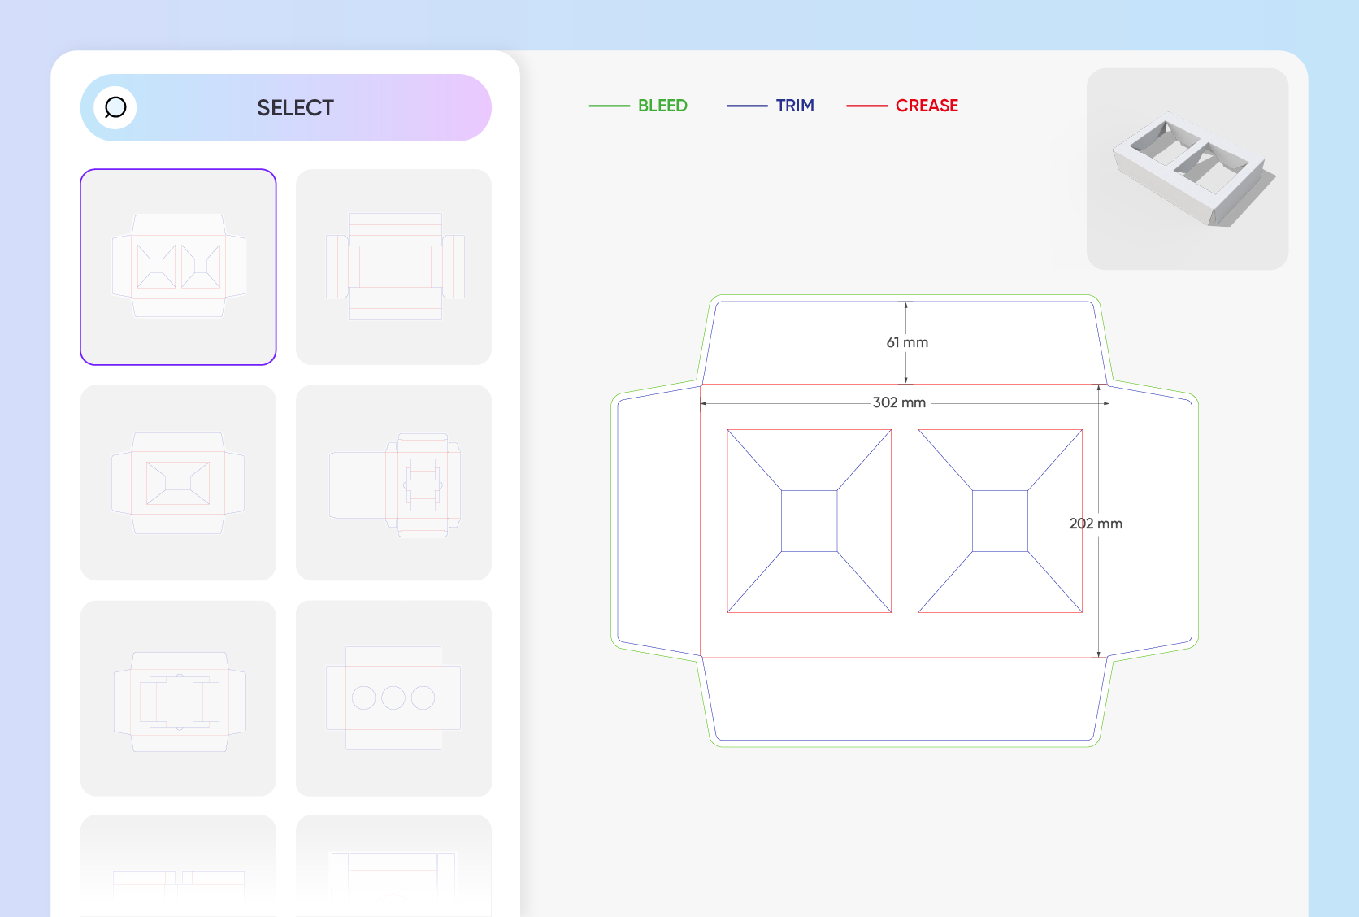Image resolution: width=1359 pixels, height=917 pixels.
Task: Select the partially visible bottom-right template
Action: pyautogui.click(x=394, y=866)
